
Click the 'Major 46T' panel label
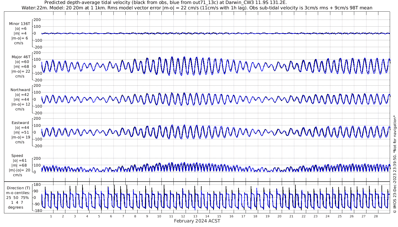coord(21,57)
